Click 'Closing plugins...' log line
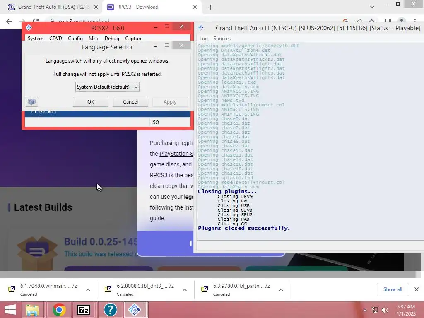 point(227,191)
